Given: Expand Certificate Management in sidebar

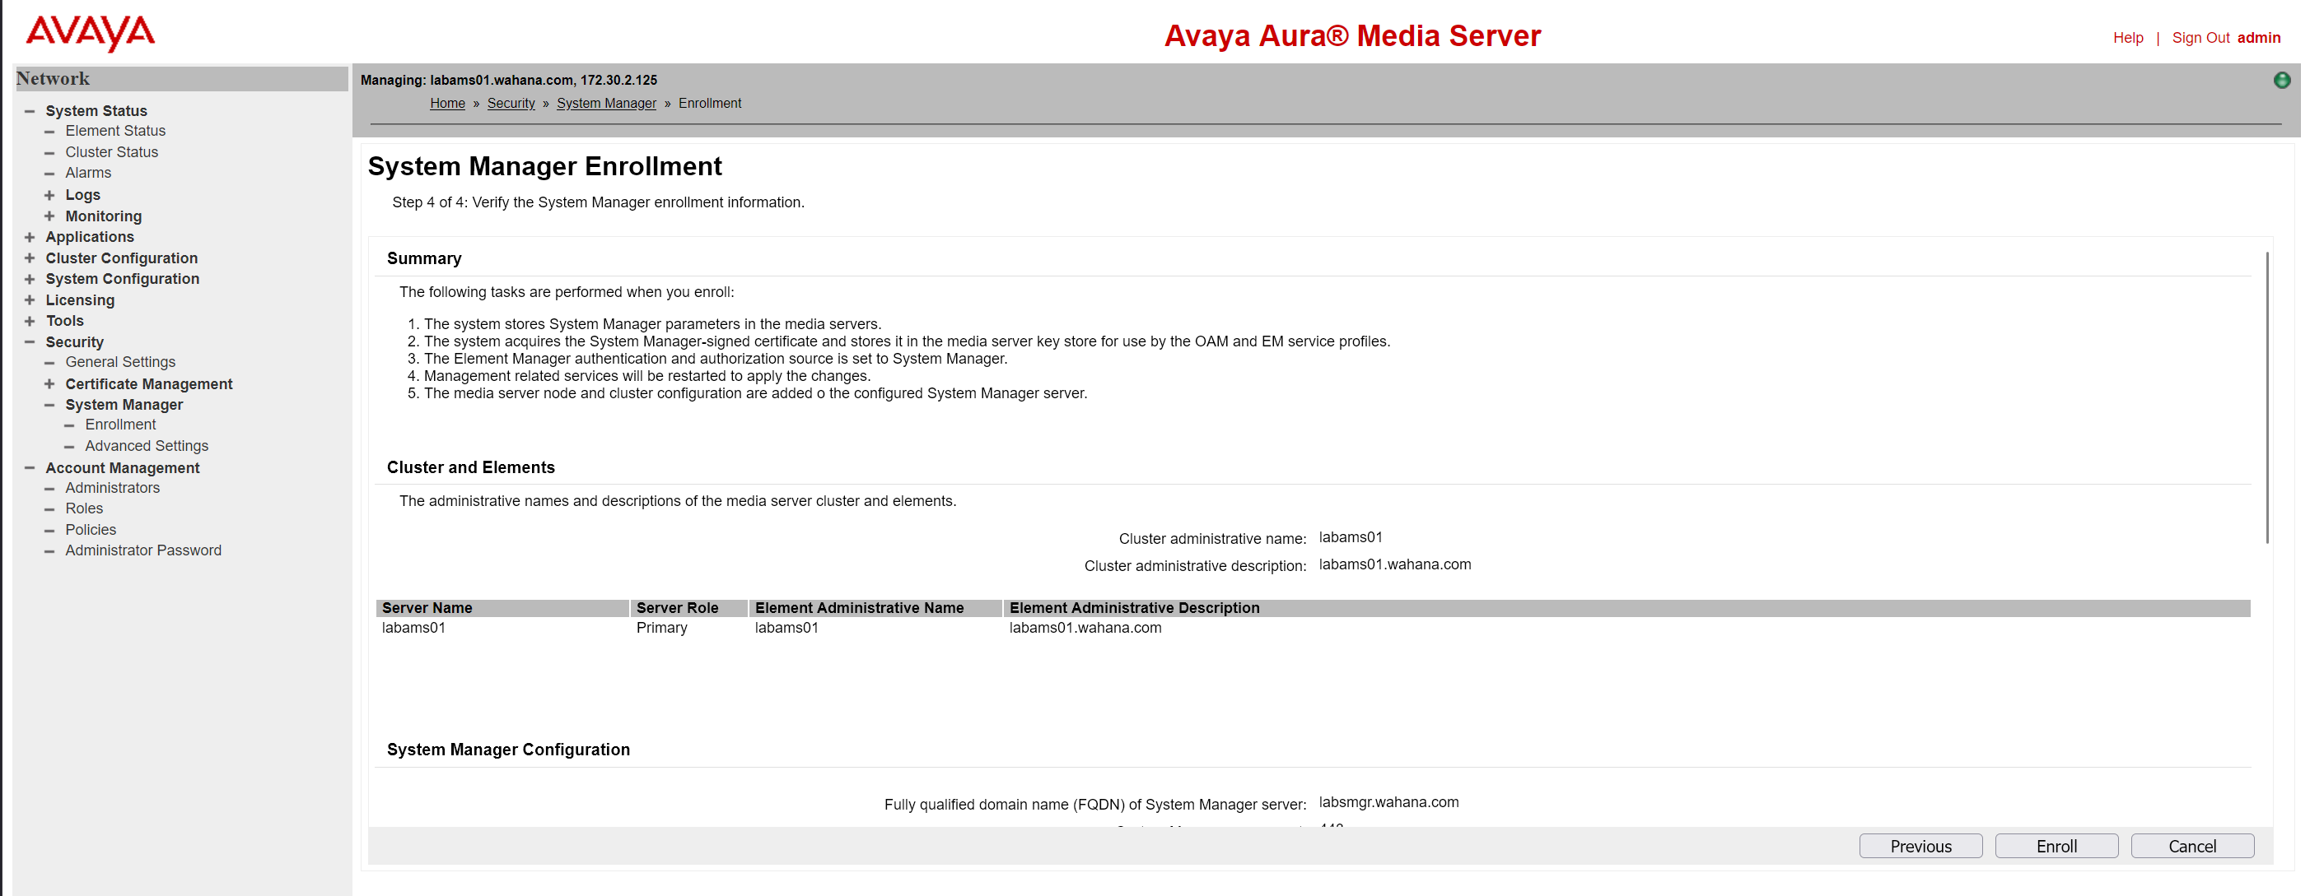Looking at the screenshot, I should [49, 384].
